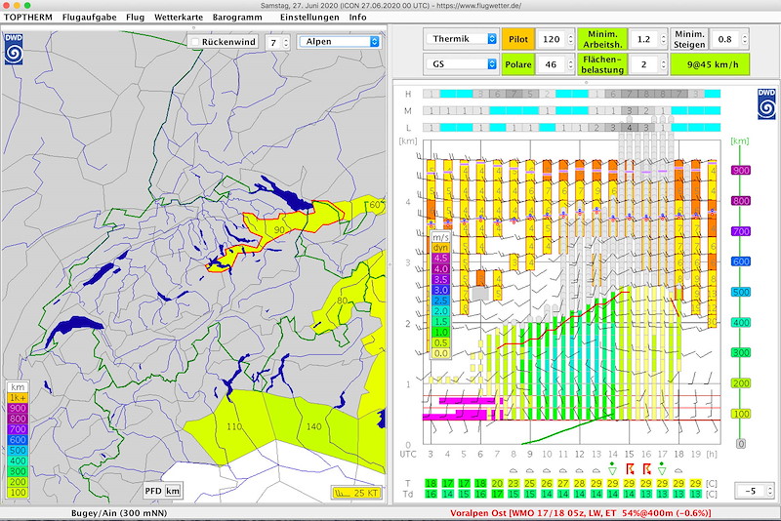Click the red Voralpen Ost status text
This screenshot has width=781, height=521.
(580, 513)
